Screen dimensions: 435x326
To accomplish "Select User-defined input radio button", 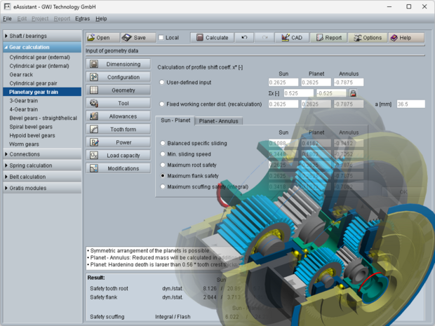I will tap(162, 82).
